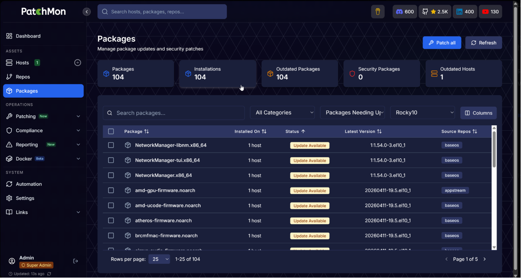The width and height of the screenshot is (521, 278).
Task: Expand the Compliance menu chevron
Action: (x=78, y=131)
